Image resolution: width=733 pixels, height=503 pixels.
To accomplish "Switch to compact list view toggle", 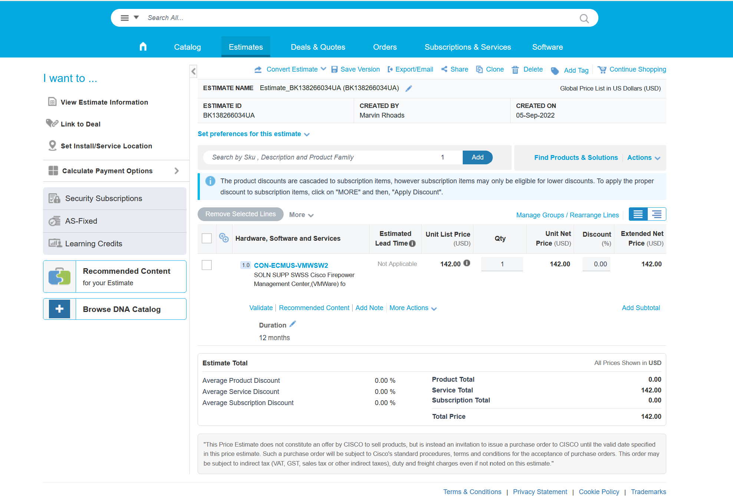I will (657, 214).
